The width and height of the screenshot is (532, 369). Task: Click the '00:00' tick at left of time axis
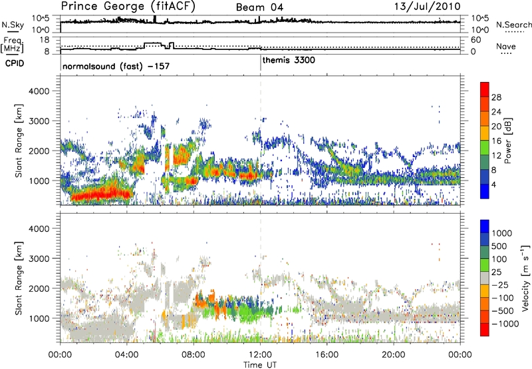tap(60, 355)
